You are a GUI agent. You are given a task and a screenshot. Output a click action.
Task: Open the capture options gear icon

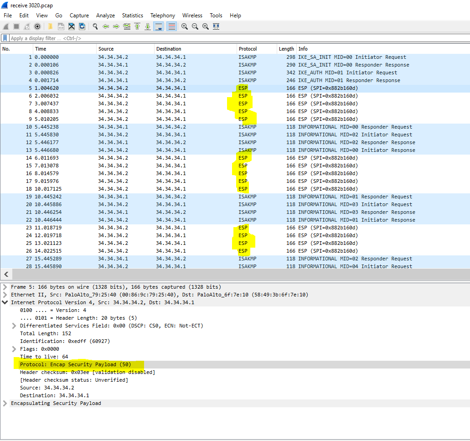[37, 26]
